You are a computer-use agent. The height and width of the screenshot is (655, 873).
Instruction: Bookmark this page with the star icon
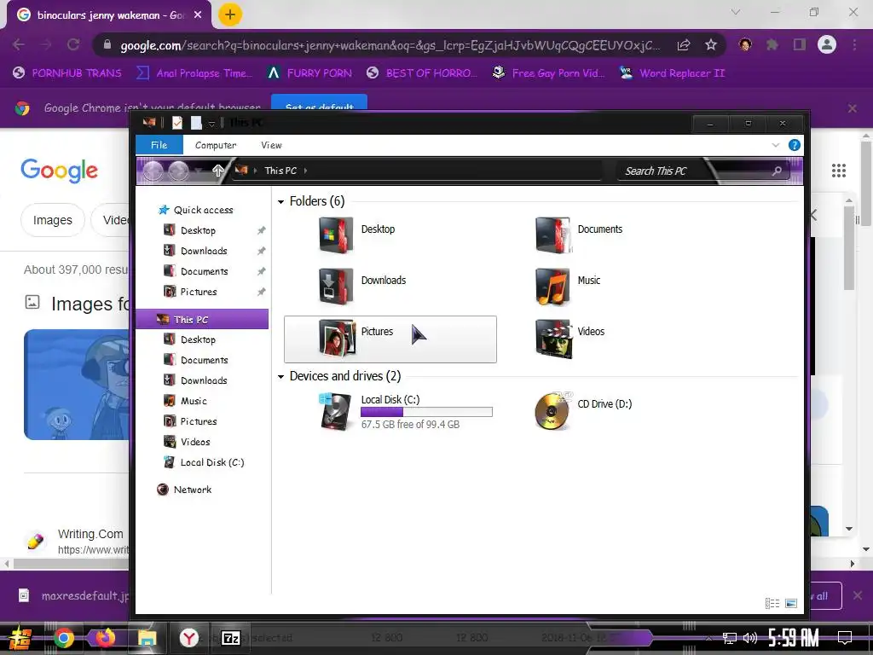(x=710, y=45)
